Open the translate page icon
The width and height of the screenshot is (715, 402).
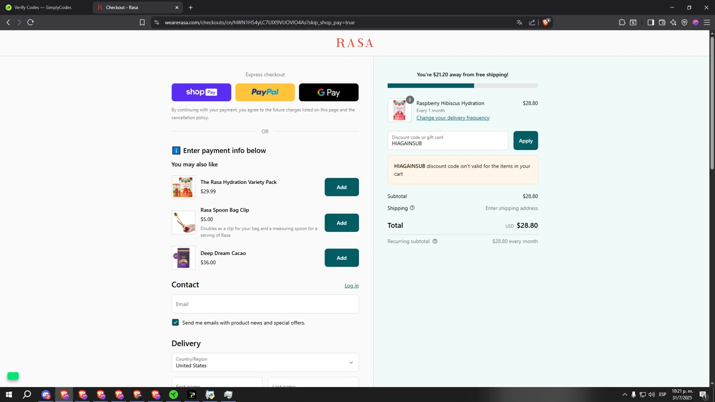[520, 22]
